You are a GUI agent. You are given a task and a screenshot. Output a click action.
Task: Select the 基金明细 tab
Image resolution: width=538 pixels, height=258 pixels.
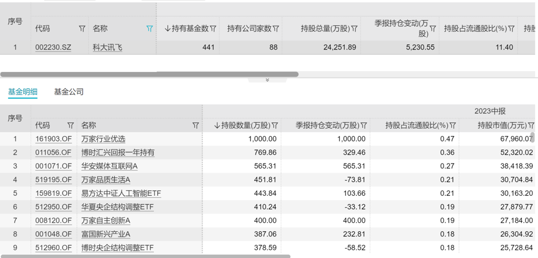[x=23, y=92]
